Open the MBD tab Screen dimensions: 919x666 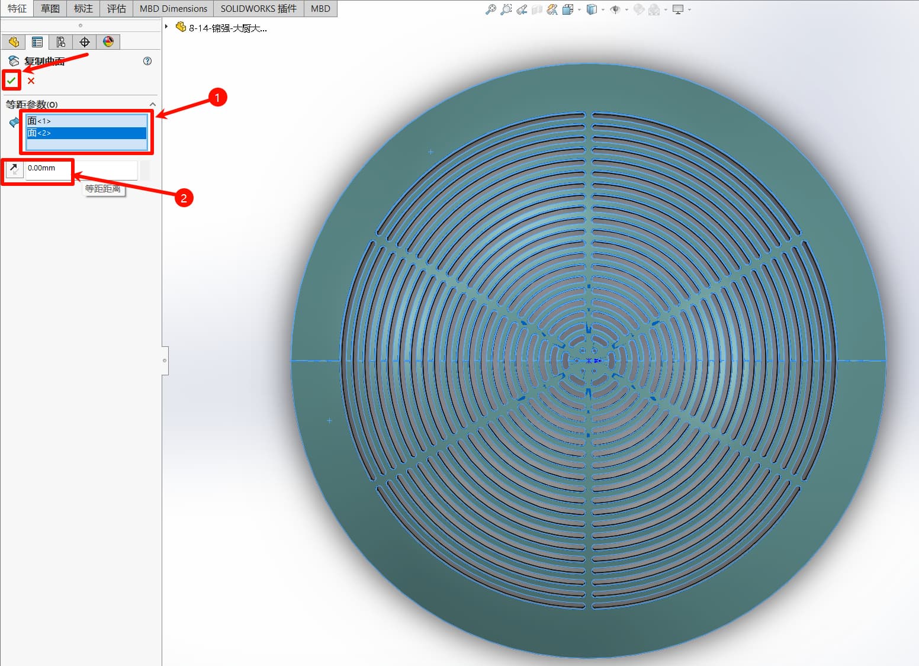320,8
